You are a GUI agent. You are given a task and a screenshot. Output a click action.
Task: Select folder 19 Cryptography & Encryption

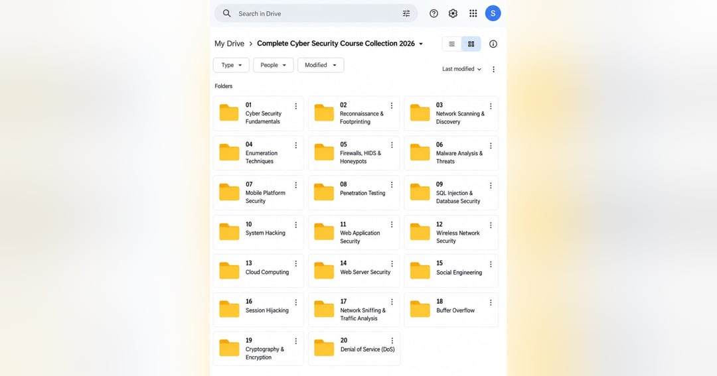click(258, 349)
